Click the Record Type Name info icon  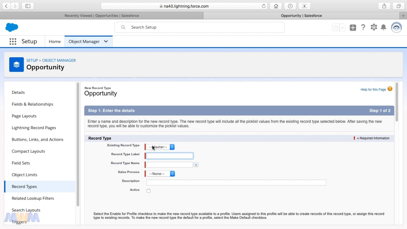click(196, 165)
